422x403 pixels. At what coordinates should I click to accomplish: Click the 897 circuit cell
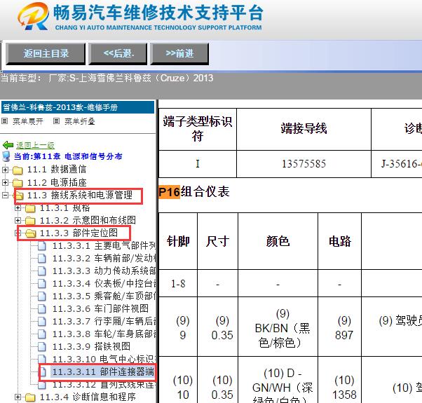[x=340, y=327]
